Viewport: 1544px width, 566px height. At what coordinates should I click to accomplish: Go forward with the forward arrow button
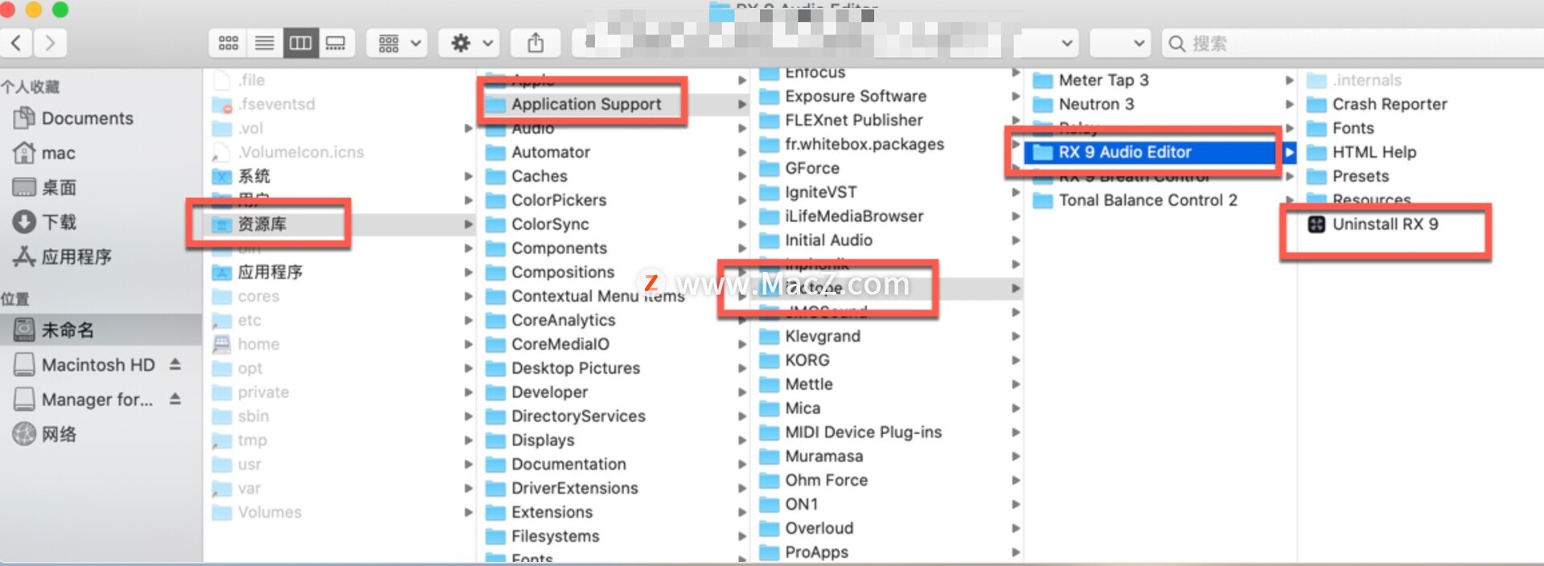(50, 43)
